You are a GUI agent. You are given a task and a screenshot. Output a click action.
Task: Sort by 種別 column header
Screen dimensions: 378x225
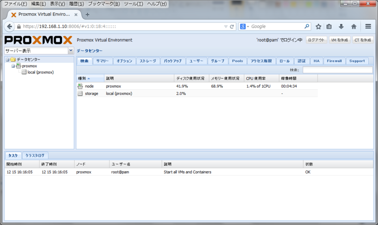click(x=90, y=79)
